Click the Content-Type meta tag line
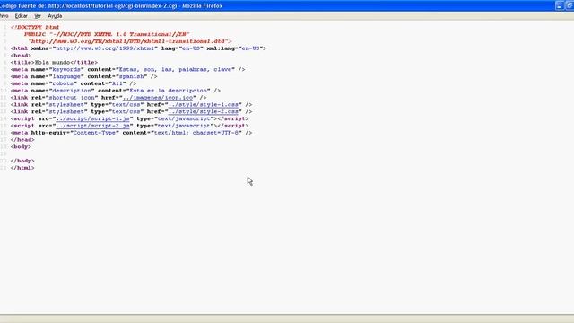This screenshot has height=323, width=574. (x=132, y=133)
